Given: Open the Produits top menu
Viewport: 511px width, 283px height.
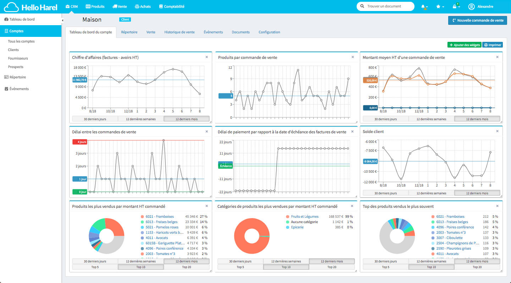Looking at the screenshot, I should (x=95, y=7).
